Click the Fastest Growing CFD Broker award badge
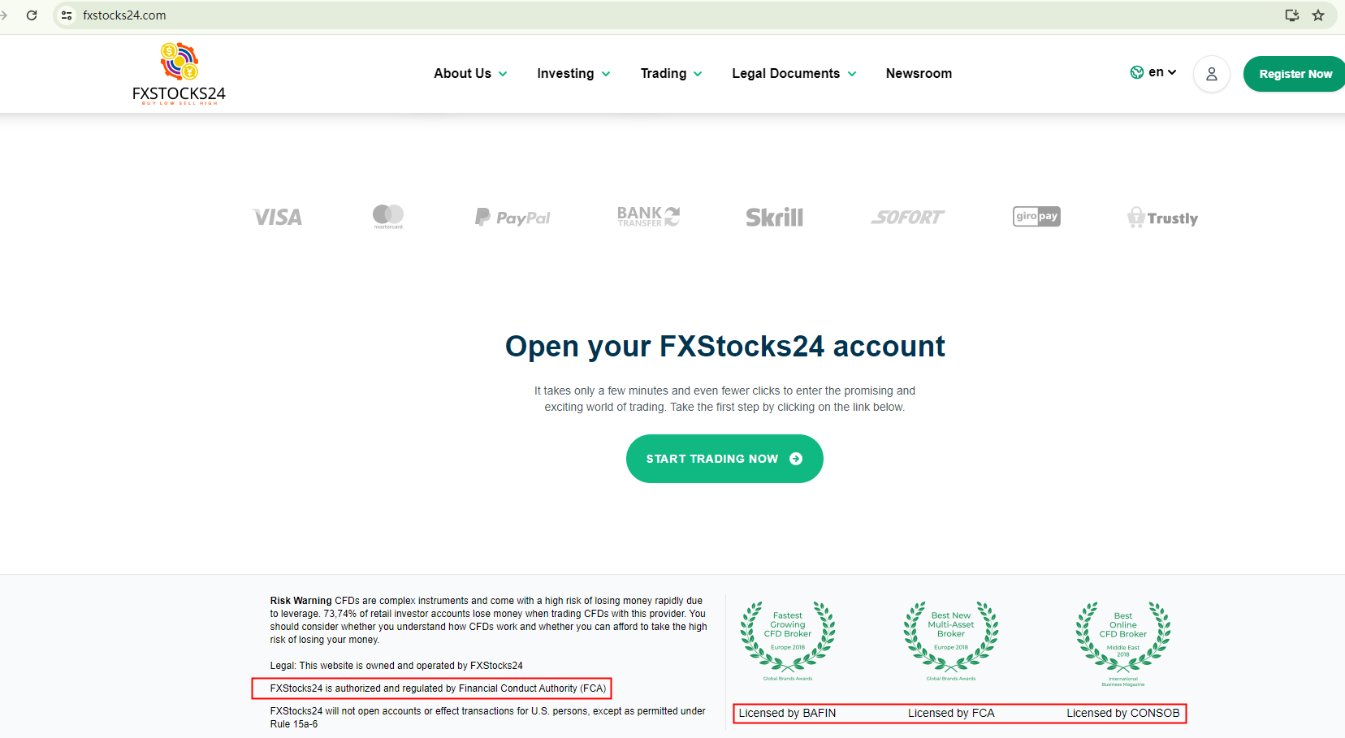This screenshot has height=738, width=1345. 788,641
